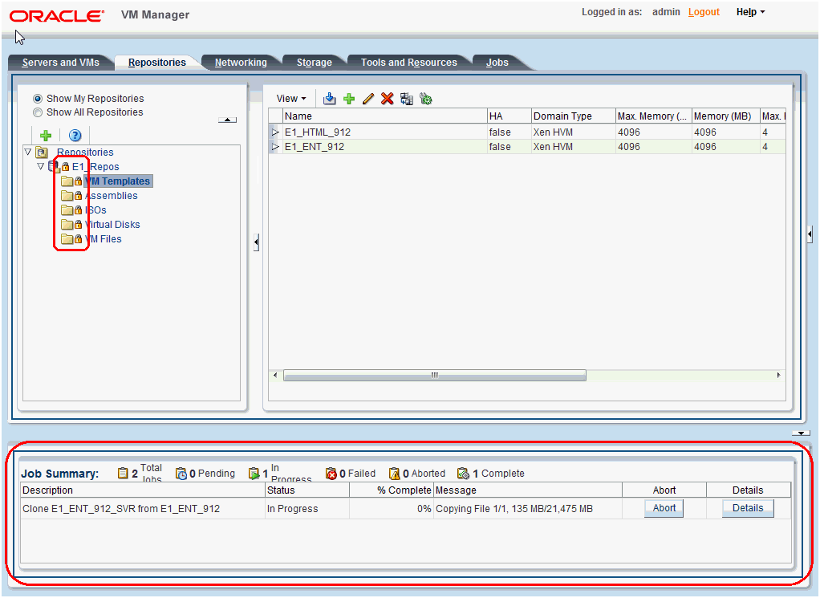Click the Import VM Template icon

click(329, 99)
